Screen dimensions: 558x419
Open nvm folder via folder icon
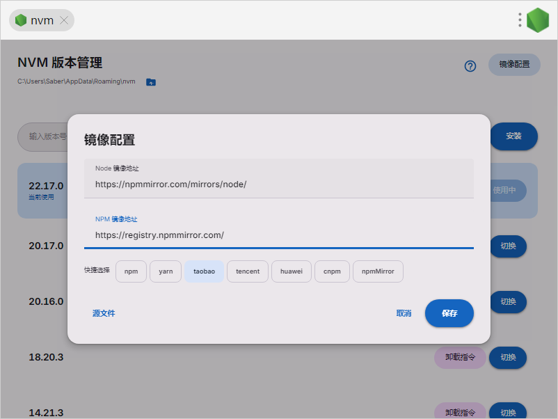pyautogui.click(x=151, y=82)
